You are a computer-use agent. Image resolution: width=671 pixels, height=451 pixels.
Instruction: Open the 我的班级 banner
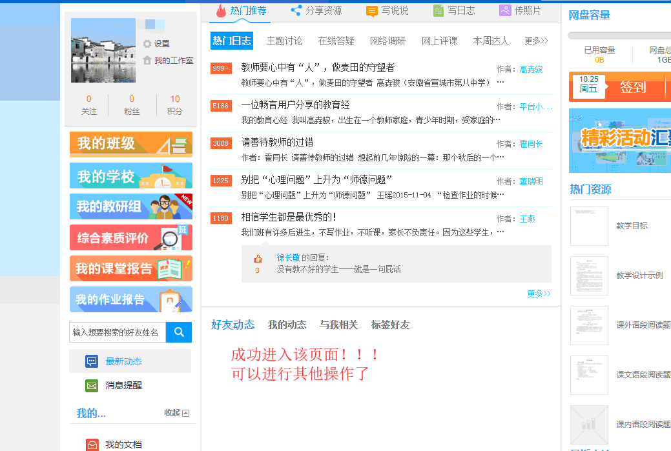tap(131, 145)
